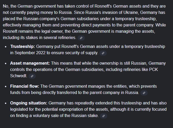Click the citation icon after "Russian stake."
This screenshot has height=128, width=173.
[x=104, y=116]
